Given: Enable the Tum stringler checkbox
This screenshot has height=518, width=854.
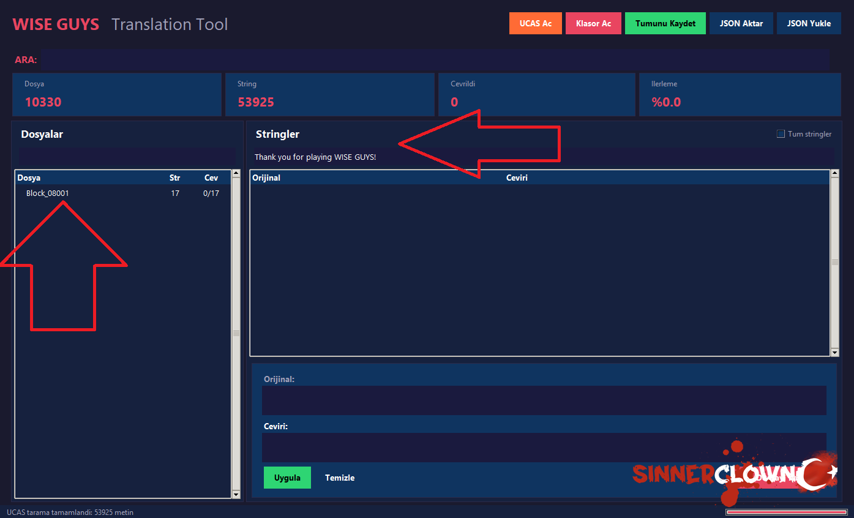Looking at the screenshot, I should (781, 134).
